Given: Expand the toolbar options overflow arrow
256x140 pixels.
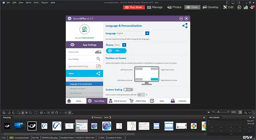Looking at the screenshot, I should 73,113.
